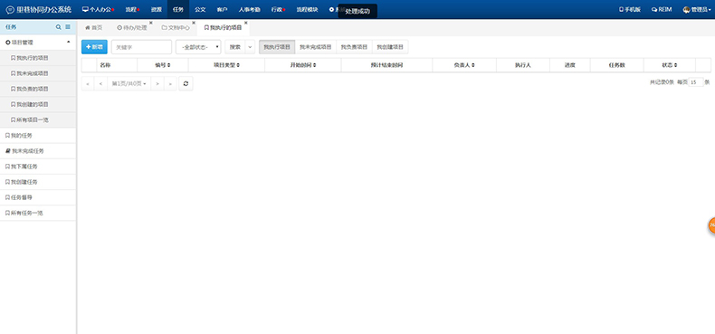Collapse the 项目管理 sidebar group
The width and height of the screenshot is (715, 334).
pyautogui.click(x=38, y=43)
